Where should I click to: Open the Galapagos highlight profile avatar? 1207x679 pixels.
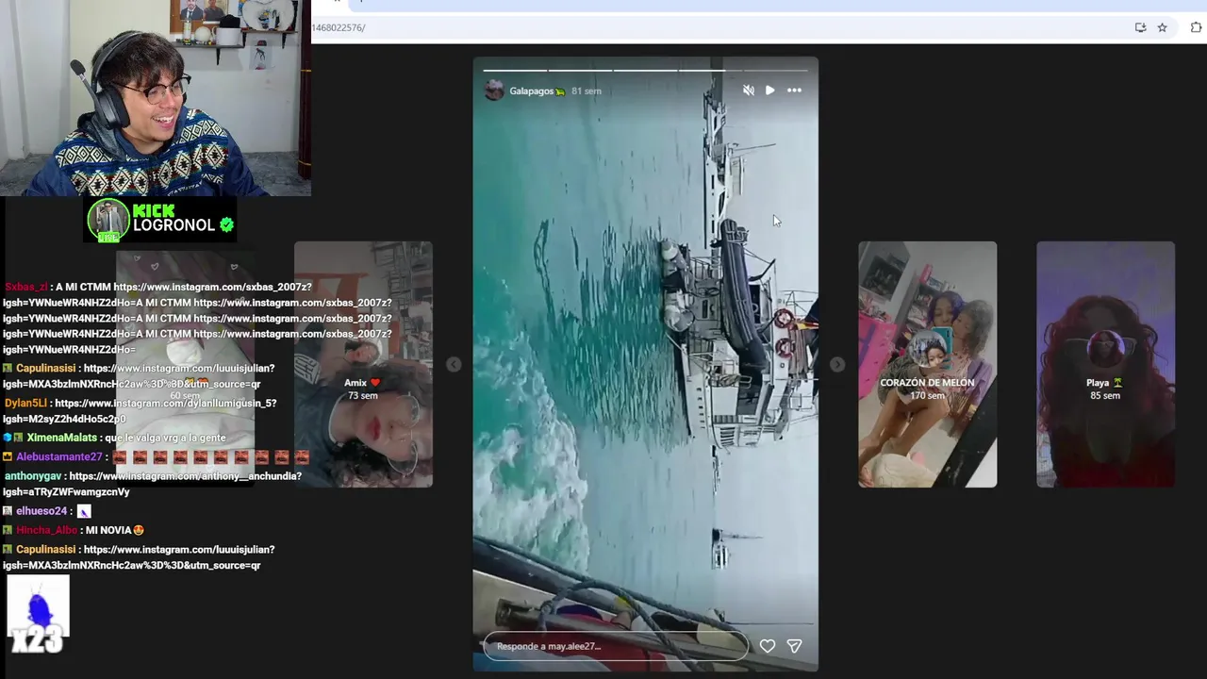494,91
